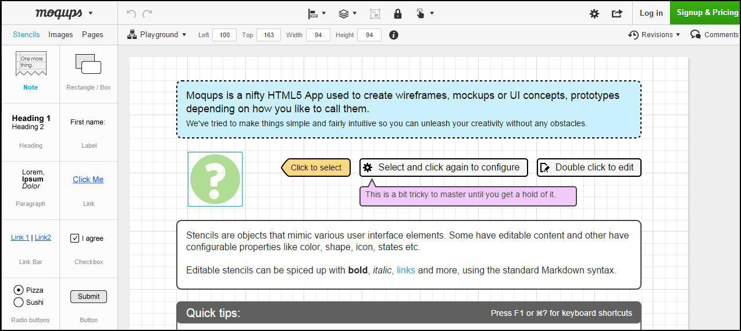Open the settings gear icon
Screen dimensions: 741x331
(x=594, y=13)
